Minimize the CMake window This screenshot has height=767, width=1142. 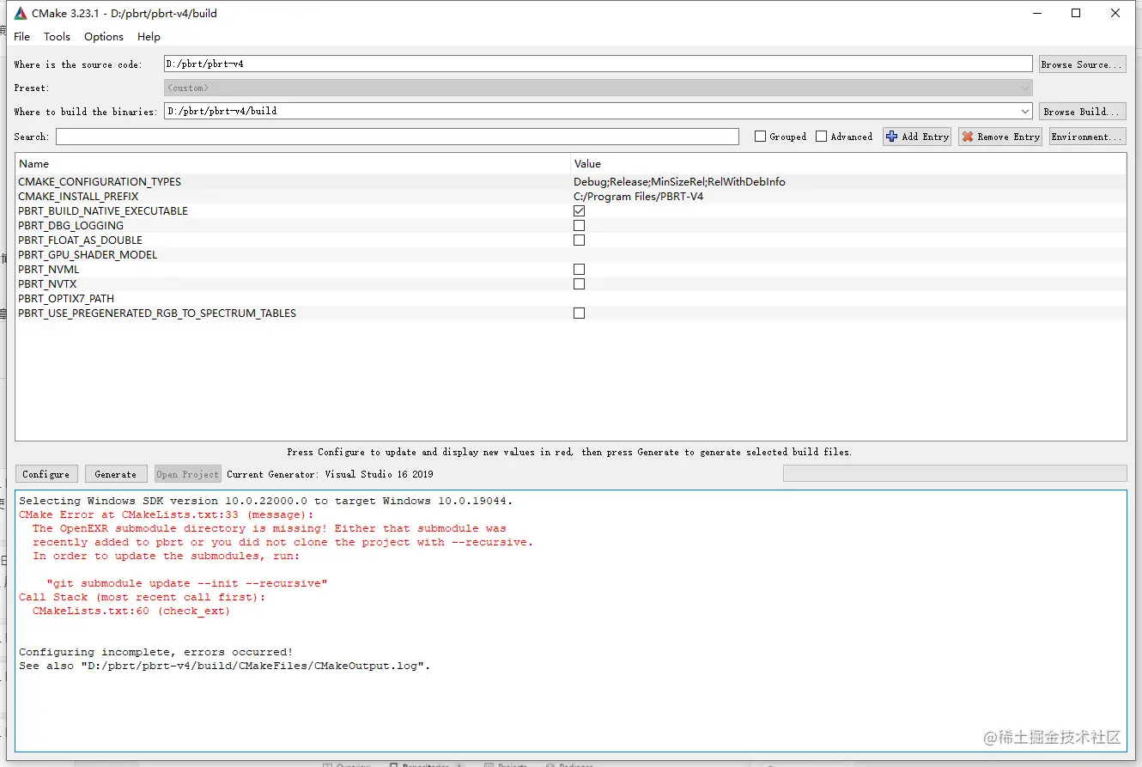pos(1036,13)
